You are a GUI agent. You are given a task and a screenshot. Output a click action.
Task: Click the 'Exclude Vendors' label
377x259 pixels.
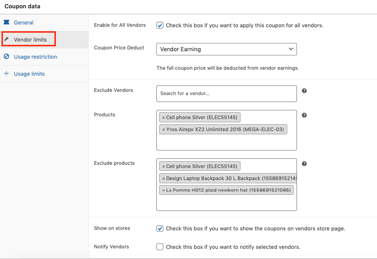click(x=113, y=90)
